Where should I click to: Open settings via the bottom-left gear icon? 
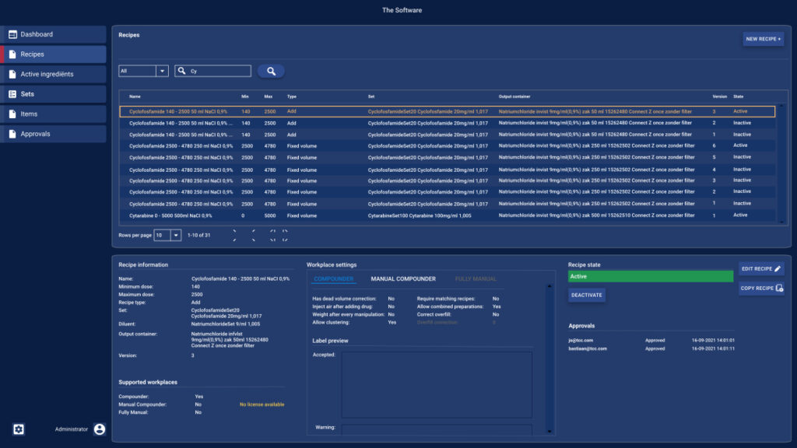tap(19, 429)
